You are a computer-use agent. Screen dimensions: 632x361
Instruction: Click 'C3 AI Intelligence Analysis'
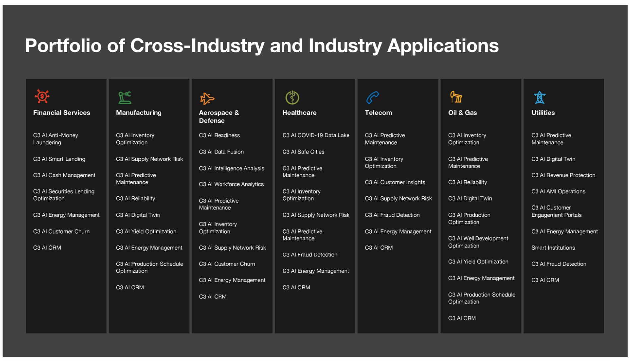point(231,169)
